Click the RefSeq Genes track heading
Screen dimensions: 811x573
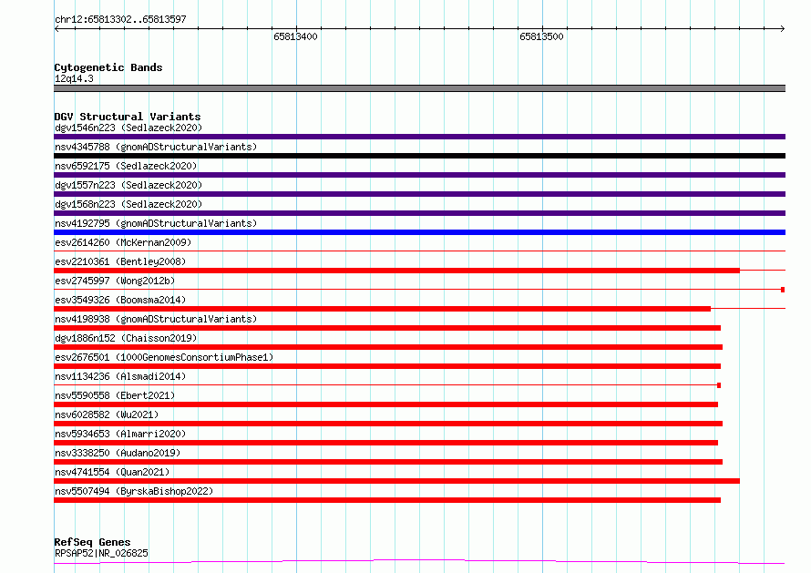[x=92, y=542]
